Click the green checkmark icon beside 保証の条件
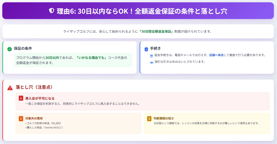Viewport: 277px width, 144px height. [9, 49]
